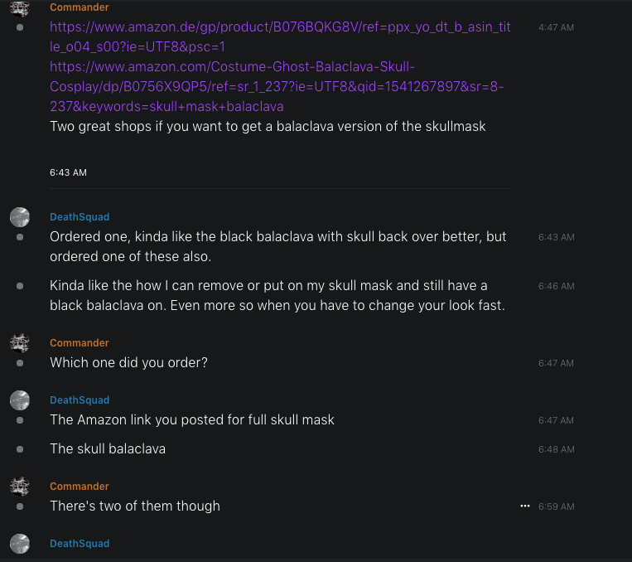
Task: Click the 6:46 AM message timestamp
Action: pos(556,286)
